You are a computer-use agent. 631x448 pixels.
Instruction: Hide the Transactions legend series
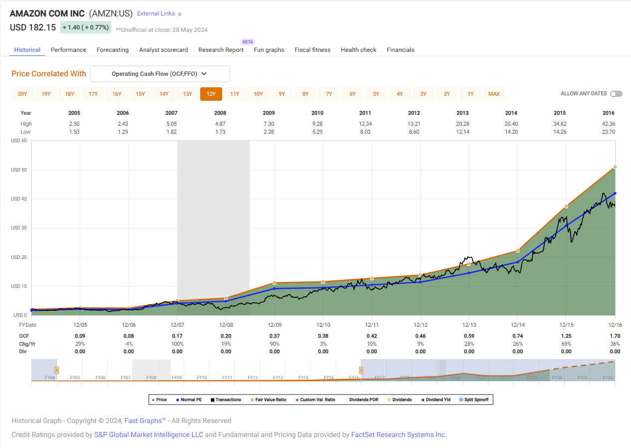point(226,400)
